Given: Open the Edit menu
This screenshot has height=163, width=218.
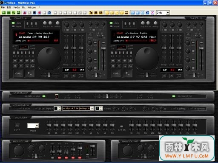Looking at the screenshot, I should [9, 7].
